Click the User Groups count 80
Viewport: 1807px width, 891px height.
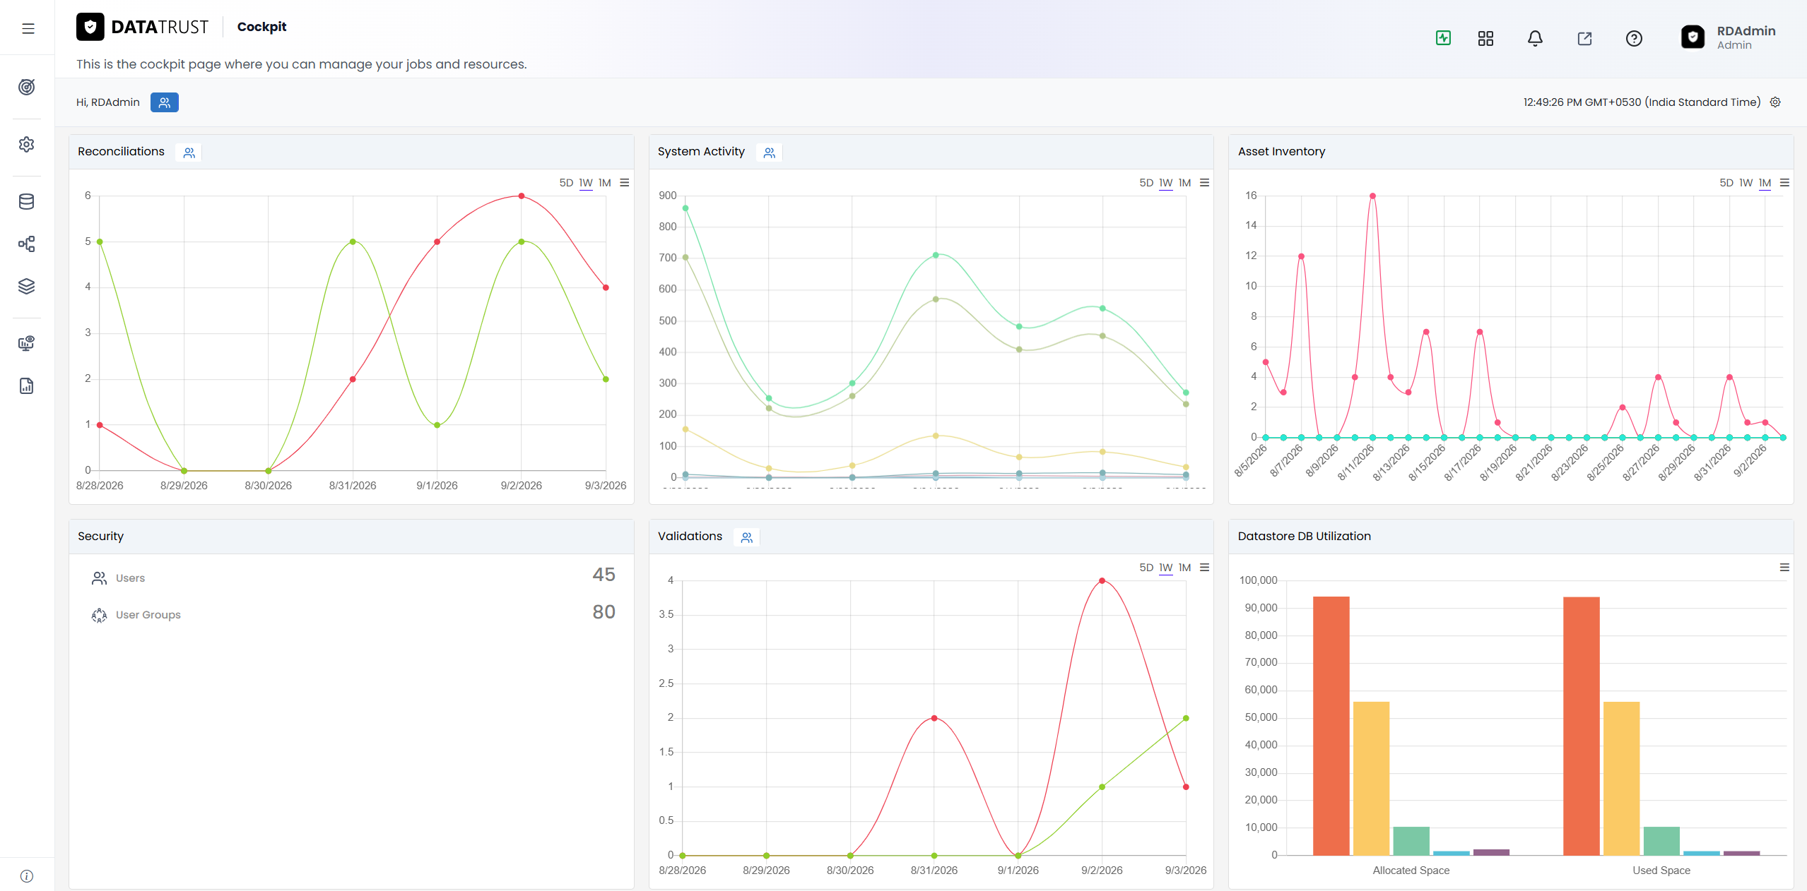point(604,612)
